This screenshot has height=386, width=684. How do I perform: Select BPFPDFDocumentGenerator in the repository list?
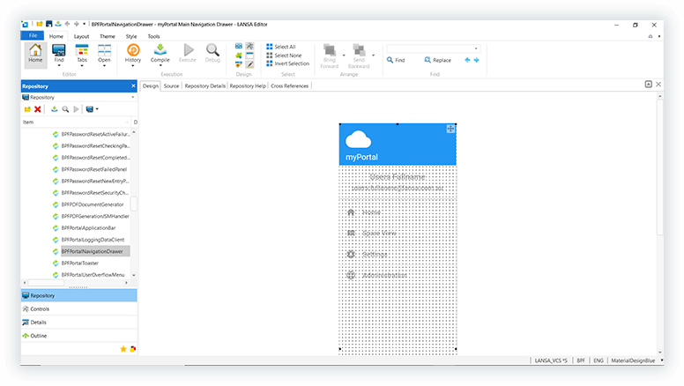pos(93,204)
